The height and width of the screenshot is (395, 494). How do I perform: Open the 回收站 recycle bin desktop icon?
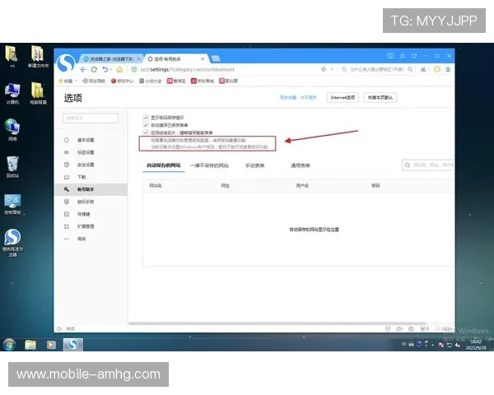point(12,167)
